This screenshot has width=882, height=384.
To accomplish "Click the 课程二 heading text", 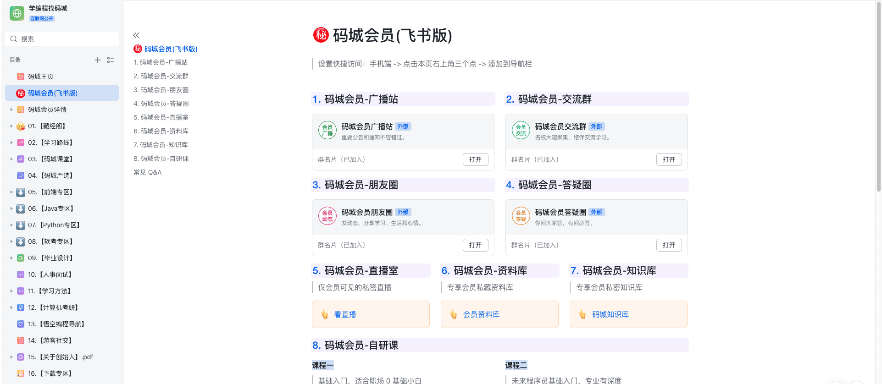I will pos(516,365).
